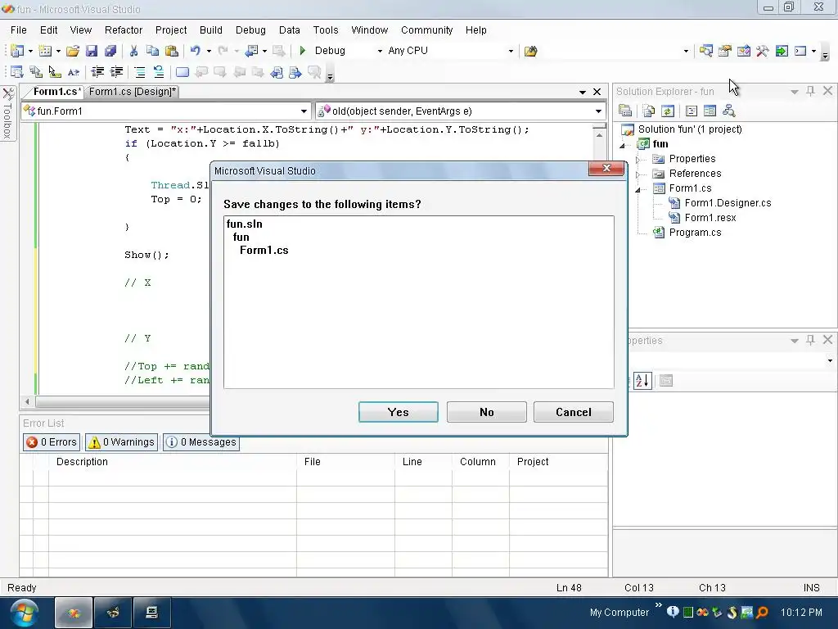The height and width of the screenshot is (629, 838).
Task: Click the Increase Indent icon
Action: (116, 72)
